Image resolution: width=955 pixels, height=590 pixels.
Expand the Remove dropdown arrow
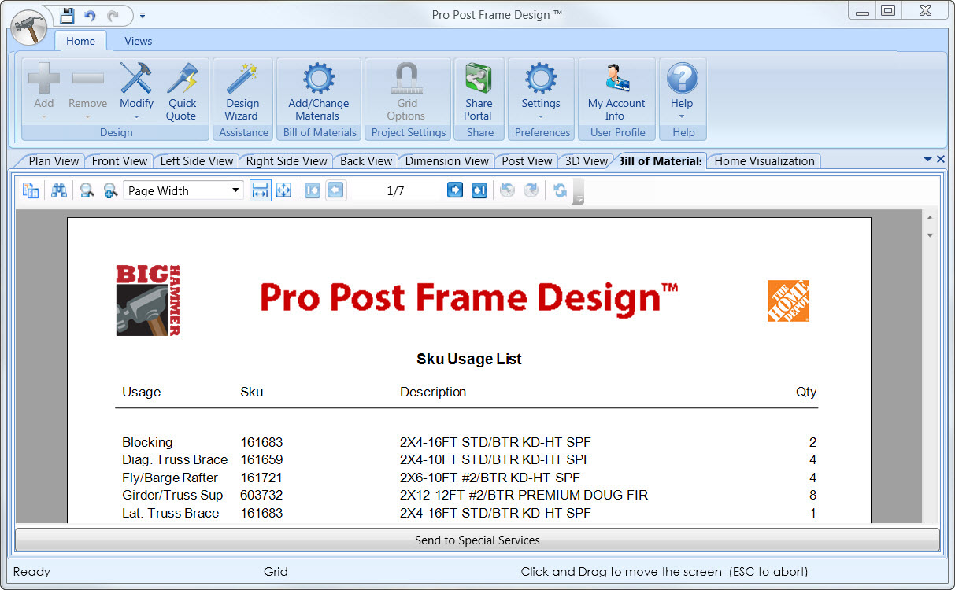[x=88, y=116]
